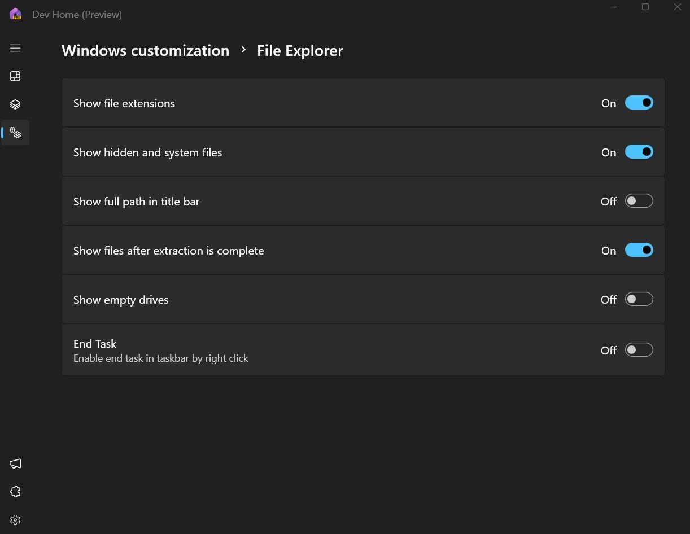The image size is (690, 534).
Task: Enable Show full path in title bar
Action: [x=639, y=201]
